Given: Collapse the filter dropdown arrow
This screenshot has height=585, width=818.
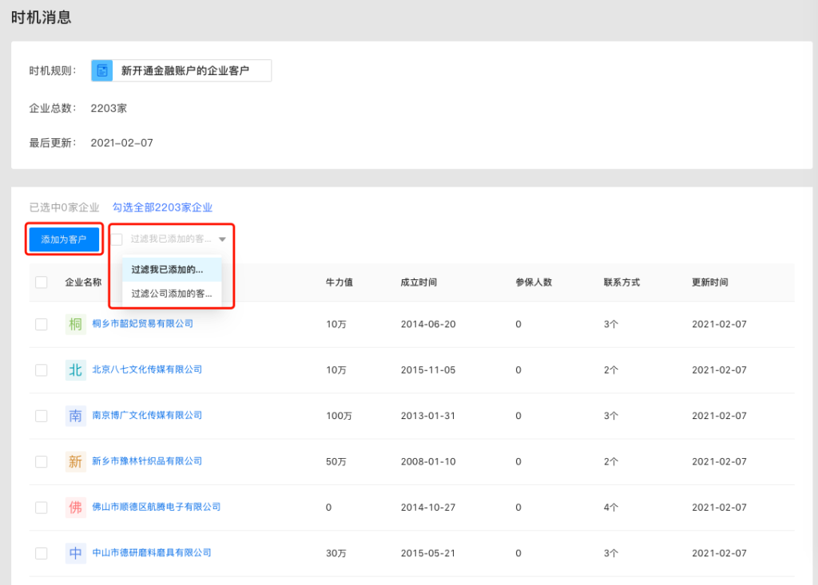Looking at the screenshot, I should pyautogui.click(x=222, y=239).
